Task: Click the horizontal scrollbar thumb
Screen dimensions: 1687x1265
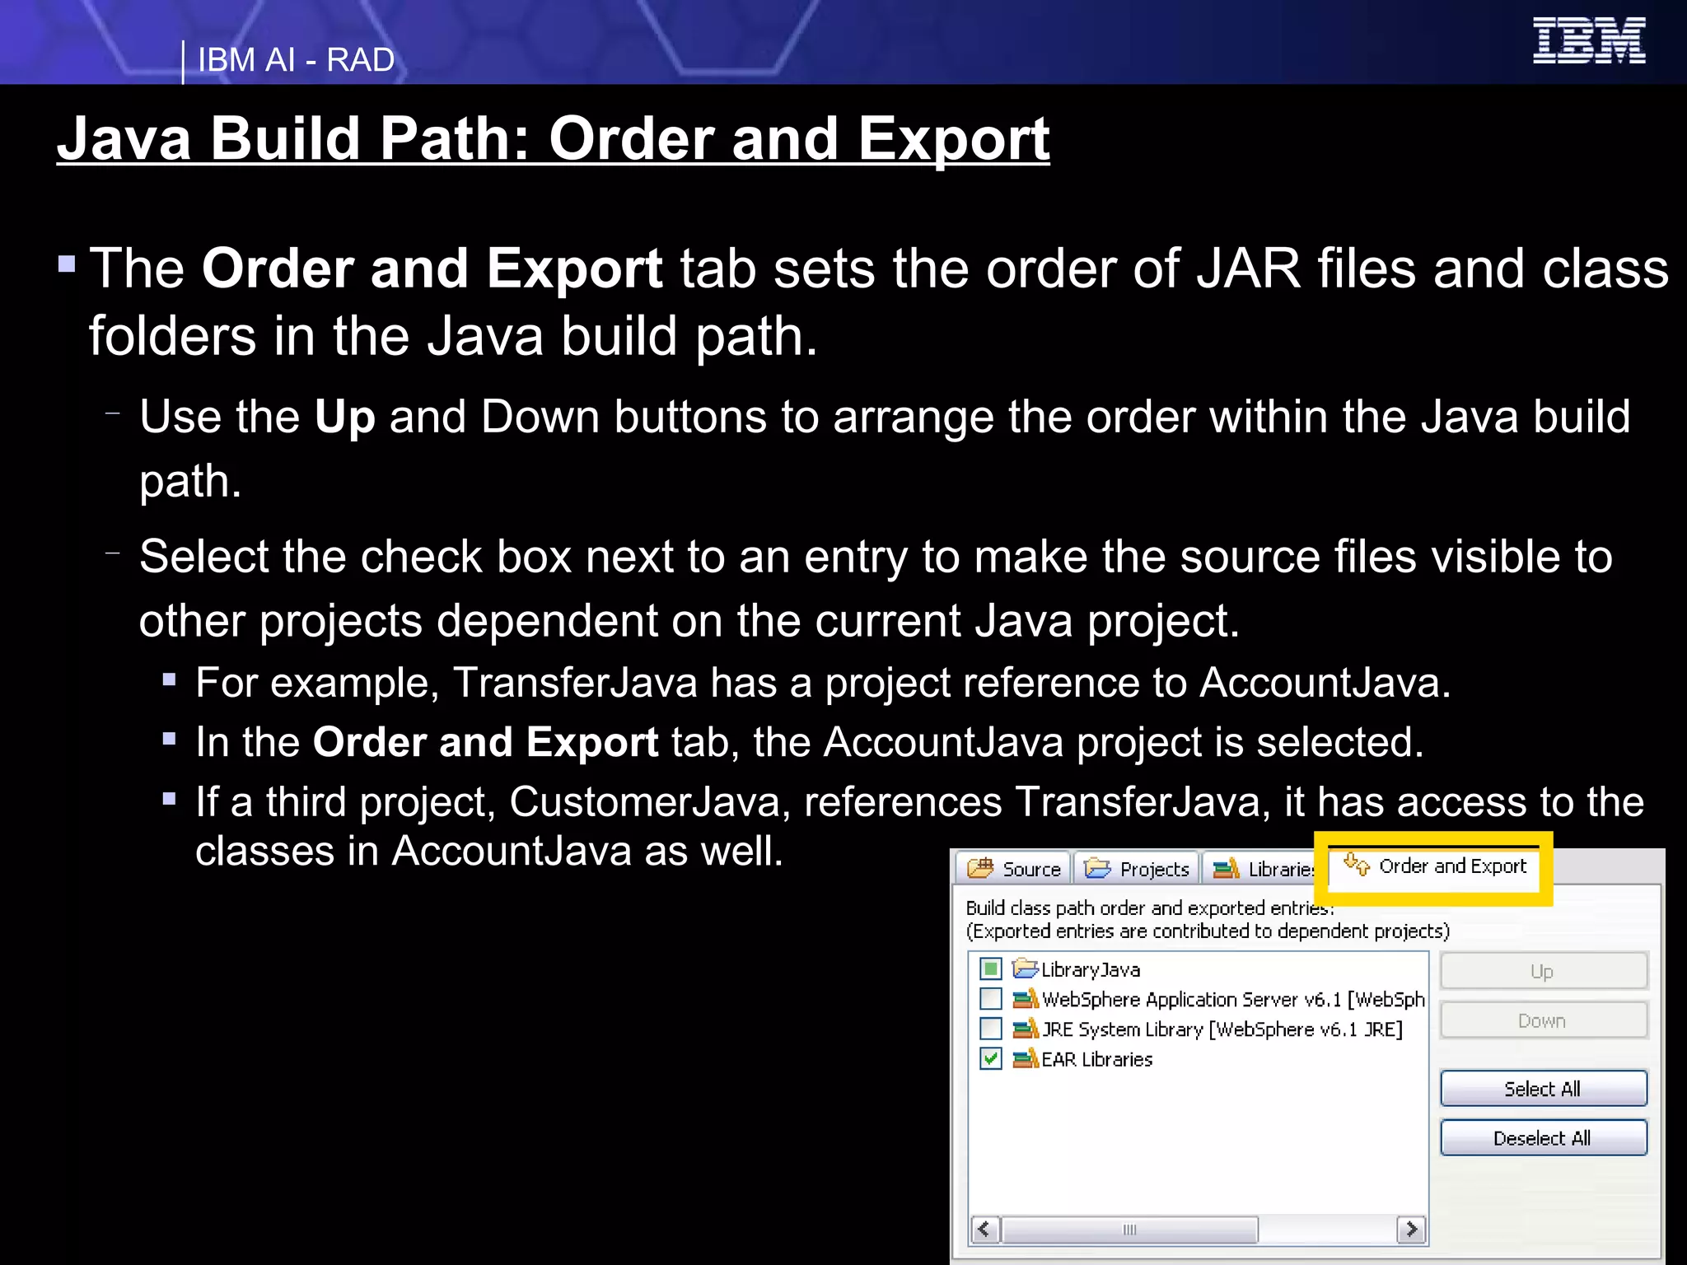Action: (x=1129, y=1230)
